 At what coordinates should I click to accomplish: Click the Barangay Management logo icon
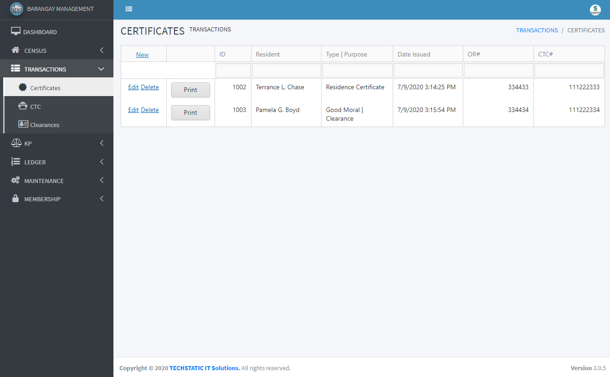pos(16,9)
